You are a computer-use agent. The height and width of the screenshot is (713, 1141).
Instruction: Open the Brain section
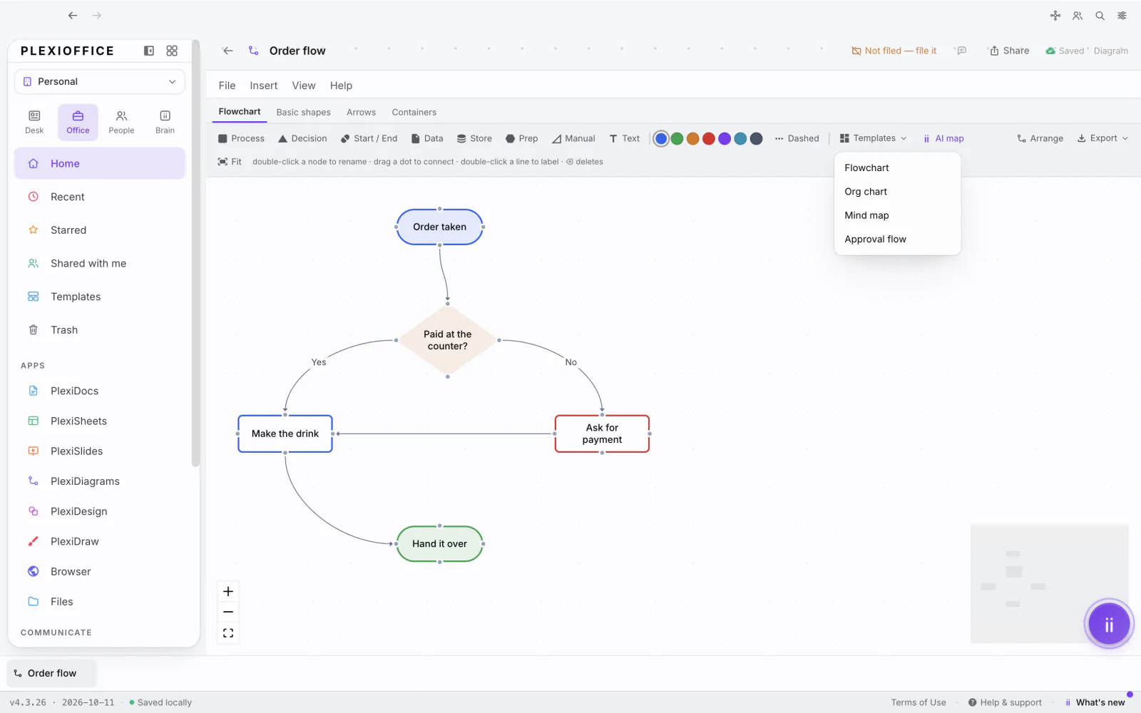pyautogui.click(x=165, y=122)
